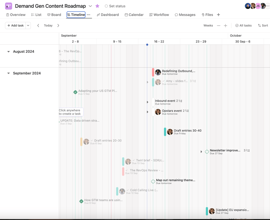Toggle completion check on Draft entries 20-30
The height and width of the screenshot is (220, 270).
(x=91, y=140)
